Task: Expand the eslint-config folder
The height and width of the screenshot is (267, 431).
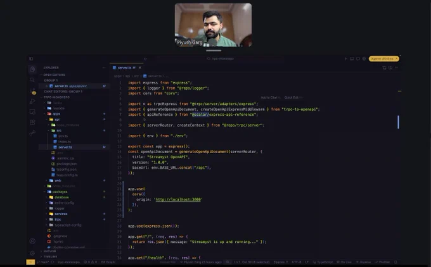Action: click(64, 203)
